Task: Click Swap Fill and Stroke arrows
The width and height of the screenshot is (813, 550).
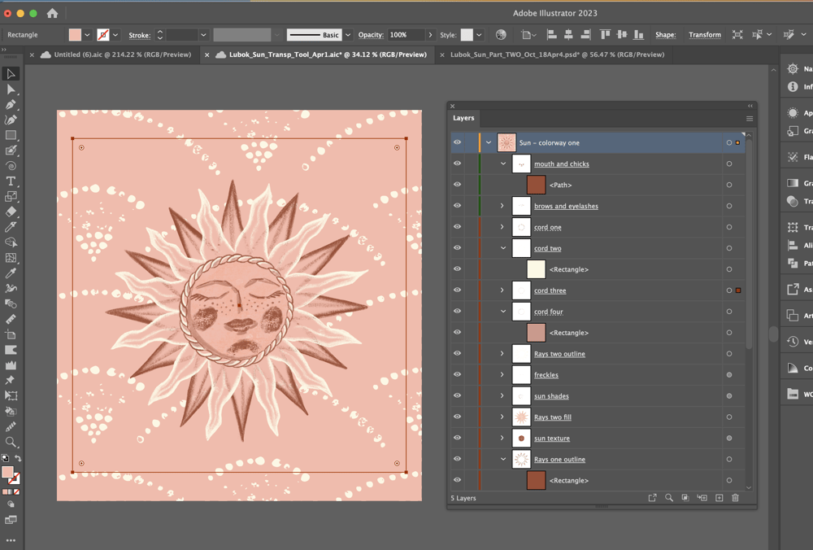Action: click(18, 458)
